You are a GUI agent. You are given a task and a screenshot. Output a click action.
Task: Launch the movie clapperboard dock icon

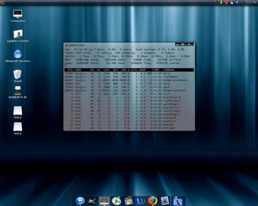(129, 201)
